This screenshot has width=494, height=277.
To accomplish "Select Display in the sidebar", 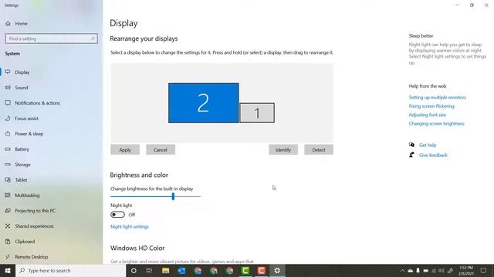I will (22, 72).
